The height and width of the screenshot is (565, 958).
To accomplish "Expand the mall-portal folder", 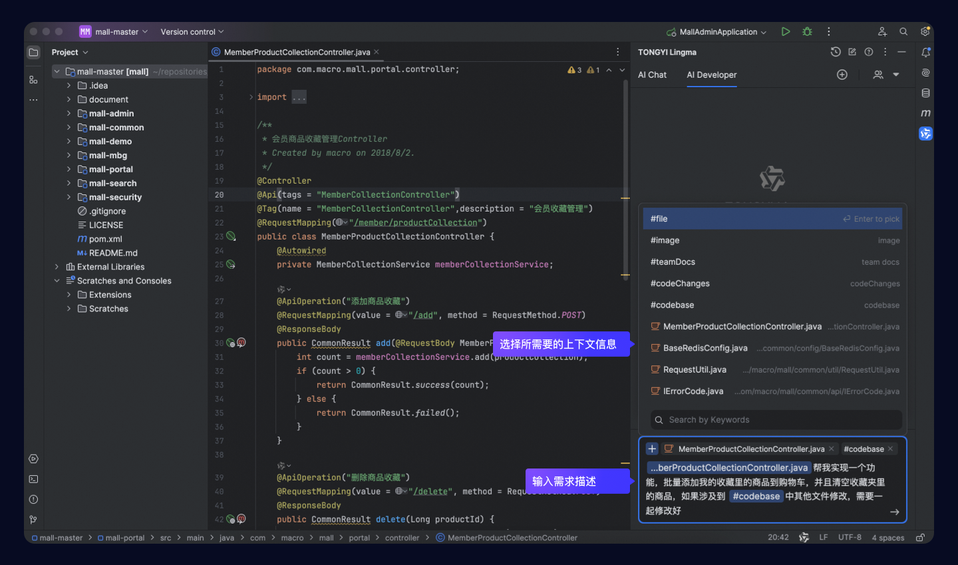I will coord(69,169).
